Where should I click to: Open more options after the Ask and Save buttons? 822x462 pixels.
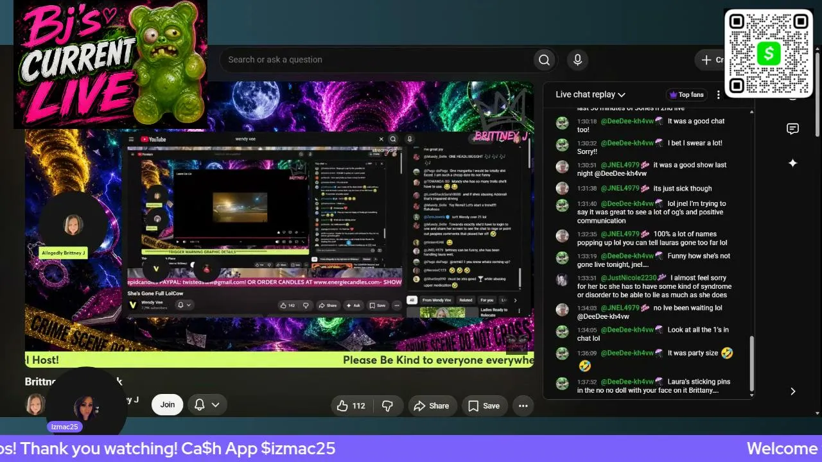pos(397,305)
